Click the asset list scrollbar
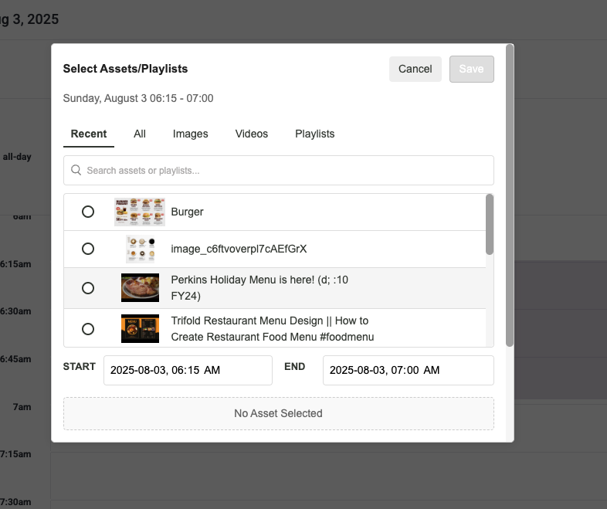Screen dimensions: 607x509 (x=490, y=225)
